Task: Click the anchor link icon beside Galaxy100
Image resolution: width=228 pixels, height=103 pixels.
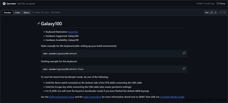Action: click(x=39, y=23)
